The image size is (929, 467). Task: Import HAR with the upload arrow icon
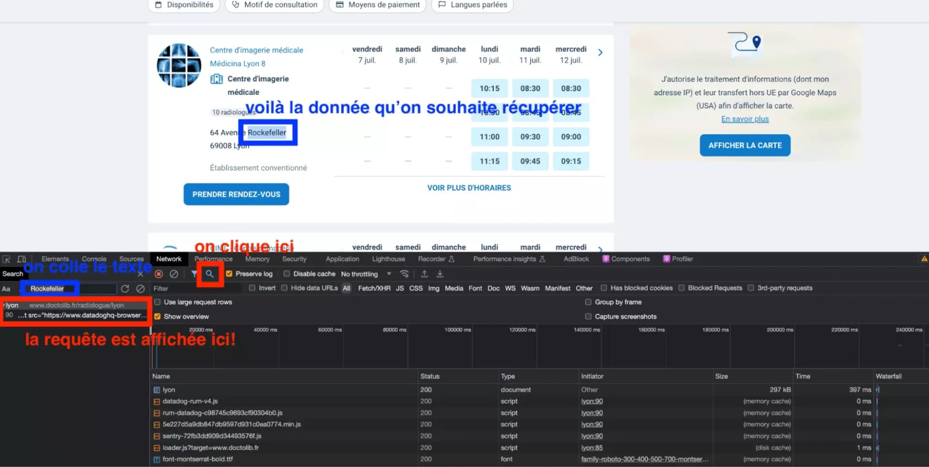(x=424, y=274)
